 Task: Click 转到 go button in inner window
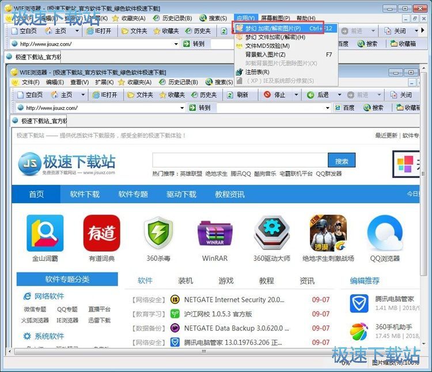(200, 108)
